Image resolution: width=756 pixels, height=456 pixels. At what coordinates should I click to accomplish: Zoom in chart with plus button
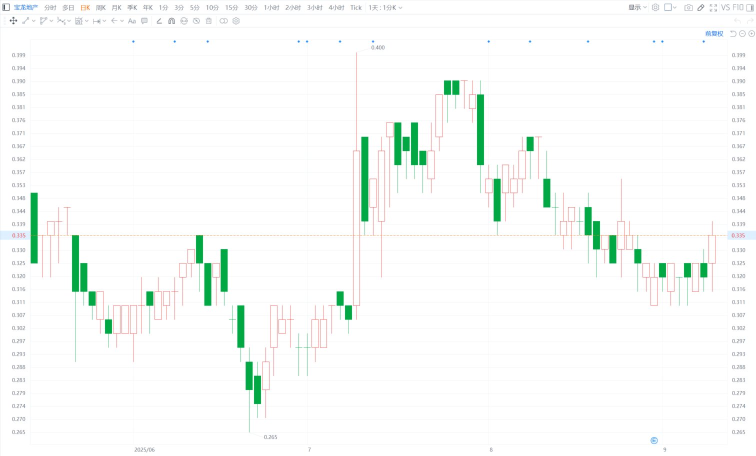751,33
